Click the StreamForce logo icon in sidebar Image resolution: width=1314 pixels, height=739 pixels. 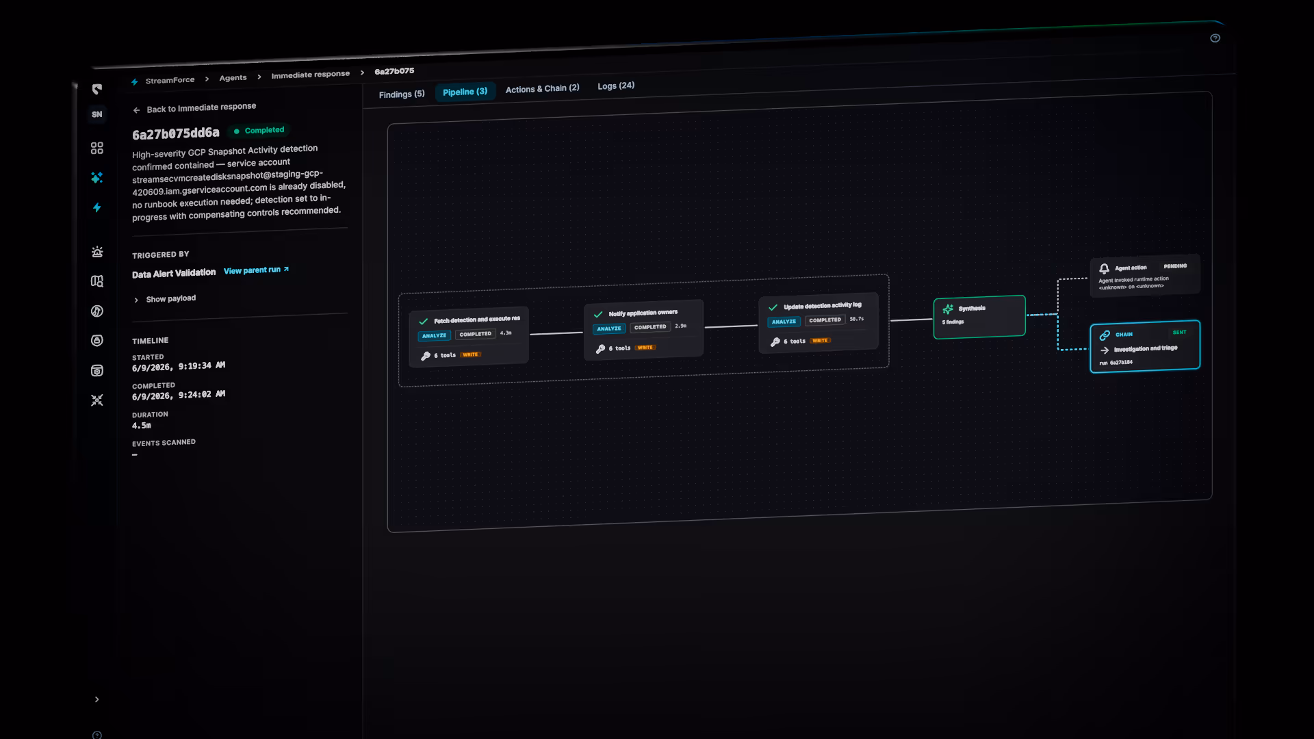(97, 89)
